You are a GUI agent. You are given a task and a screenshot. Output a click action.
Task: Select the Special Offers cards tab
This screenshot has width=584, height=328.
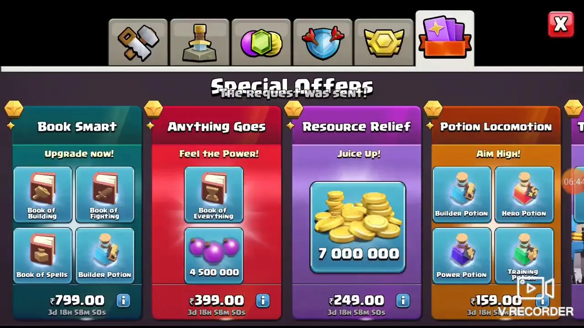pyautogui.click(x=445, y=39)
